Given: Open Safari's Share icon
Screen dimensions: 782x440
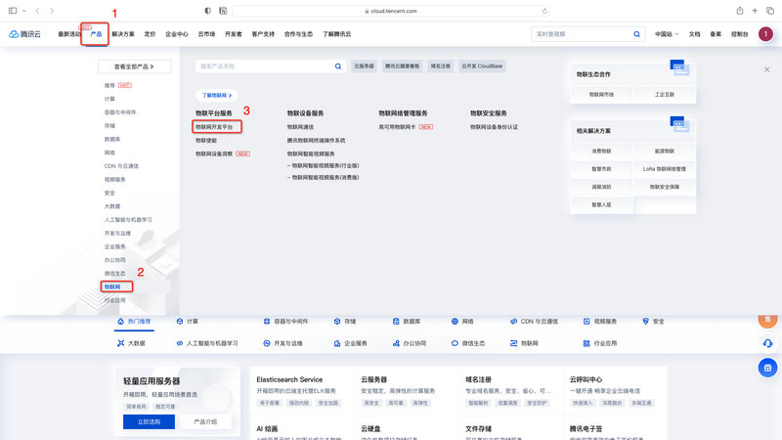Looking at the screenshot, I should click(x=740, y=11).
